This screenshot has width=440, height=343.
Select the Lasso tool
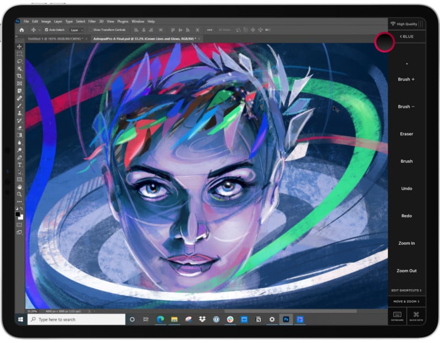pos(19,61)
